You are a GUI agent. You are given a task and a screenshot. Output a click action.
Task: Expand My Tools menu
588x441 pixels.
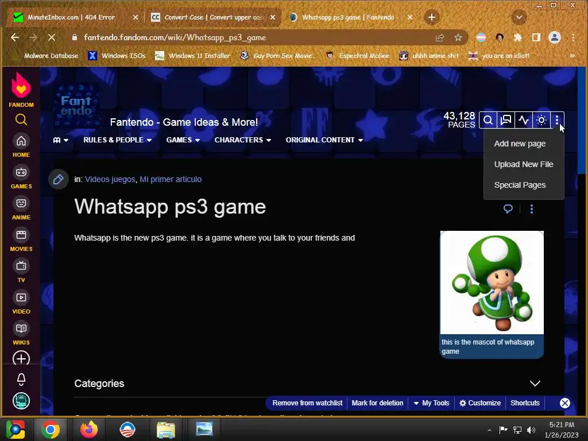point(431,403)
